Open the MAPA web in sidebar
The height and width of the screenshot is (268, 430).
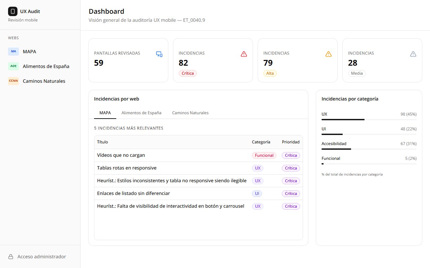point(40,52)
